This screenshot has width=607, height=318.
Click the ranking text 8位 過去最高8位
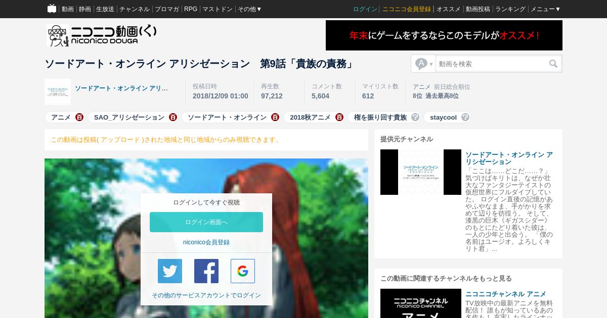(436, 96)
